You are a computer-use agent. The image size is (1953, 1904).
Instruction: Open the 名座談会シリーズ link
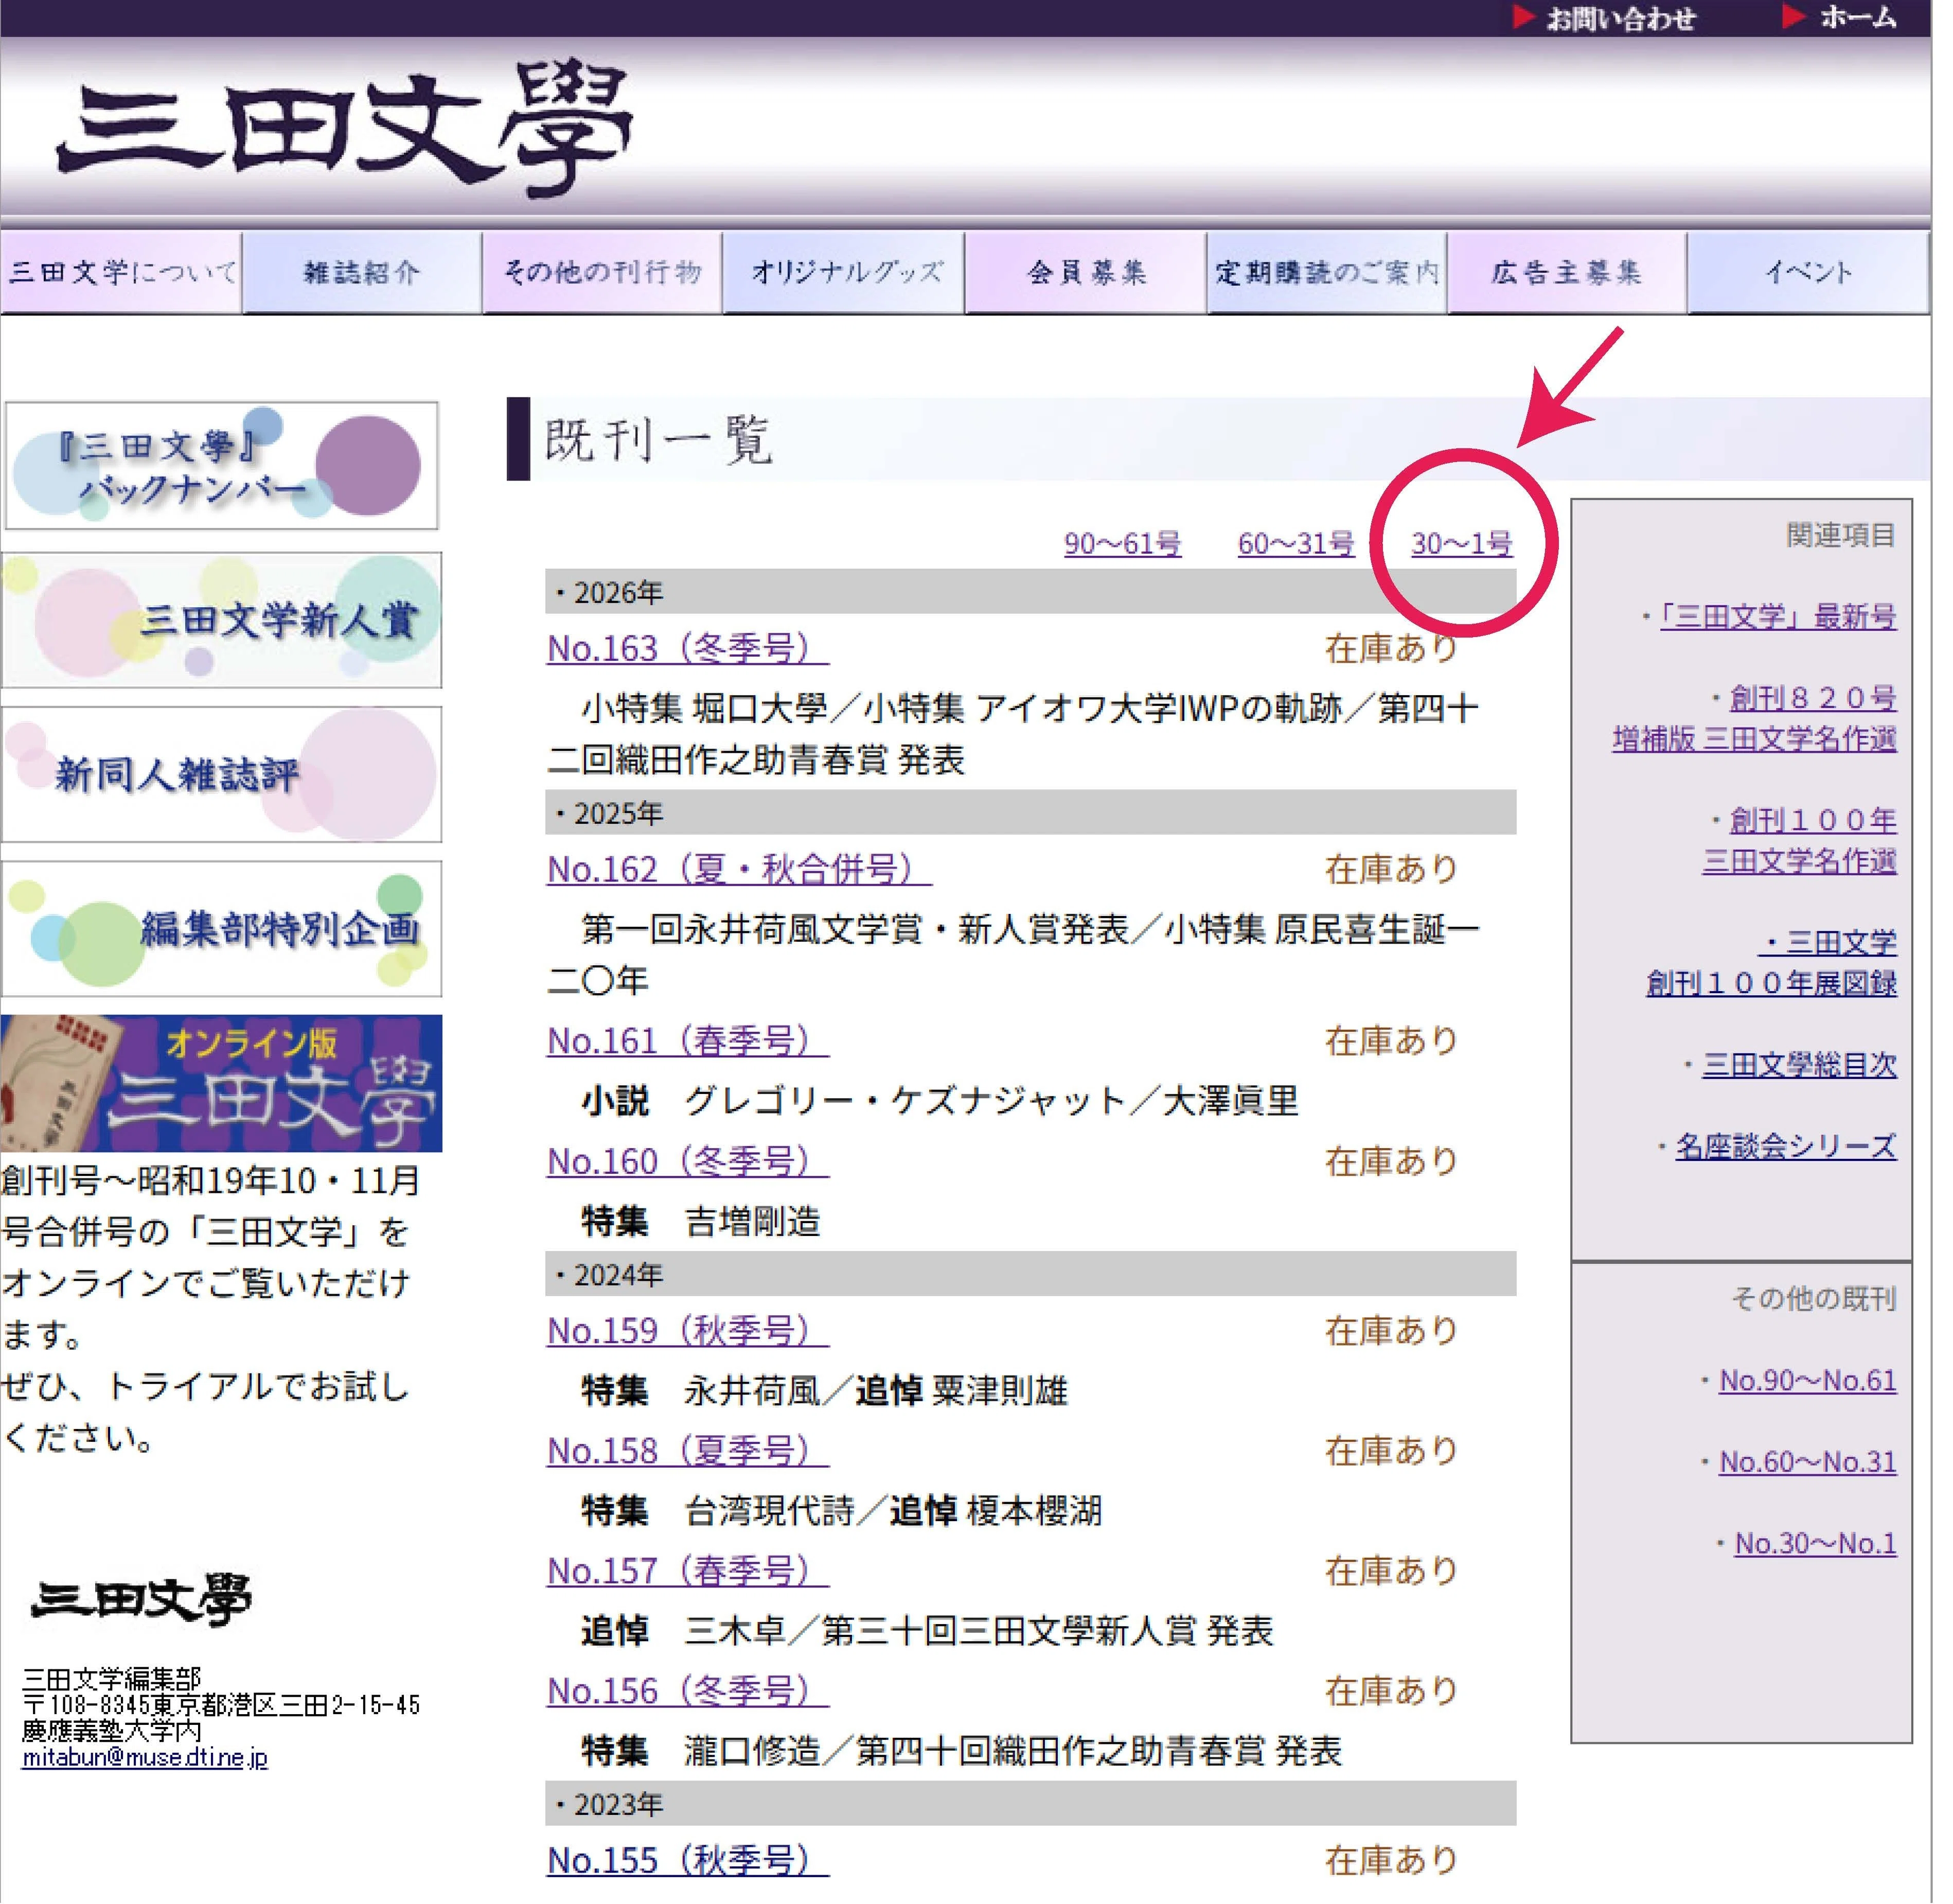pyautogui.click(x=1786, y=1146)
